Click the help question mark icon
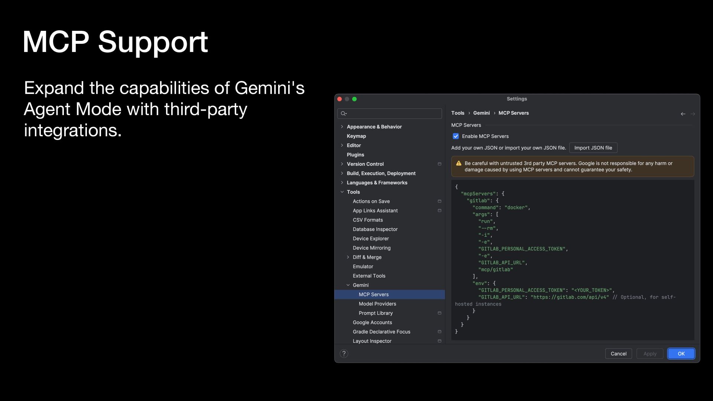 pos(344,353)
